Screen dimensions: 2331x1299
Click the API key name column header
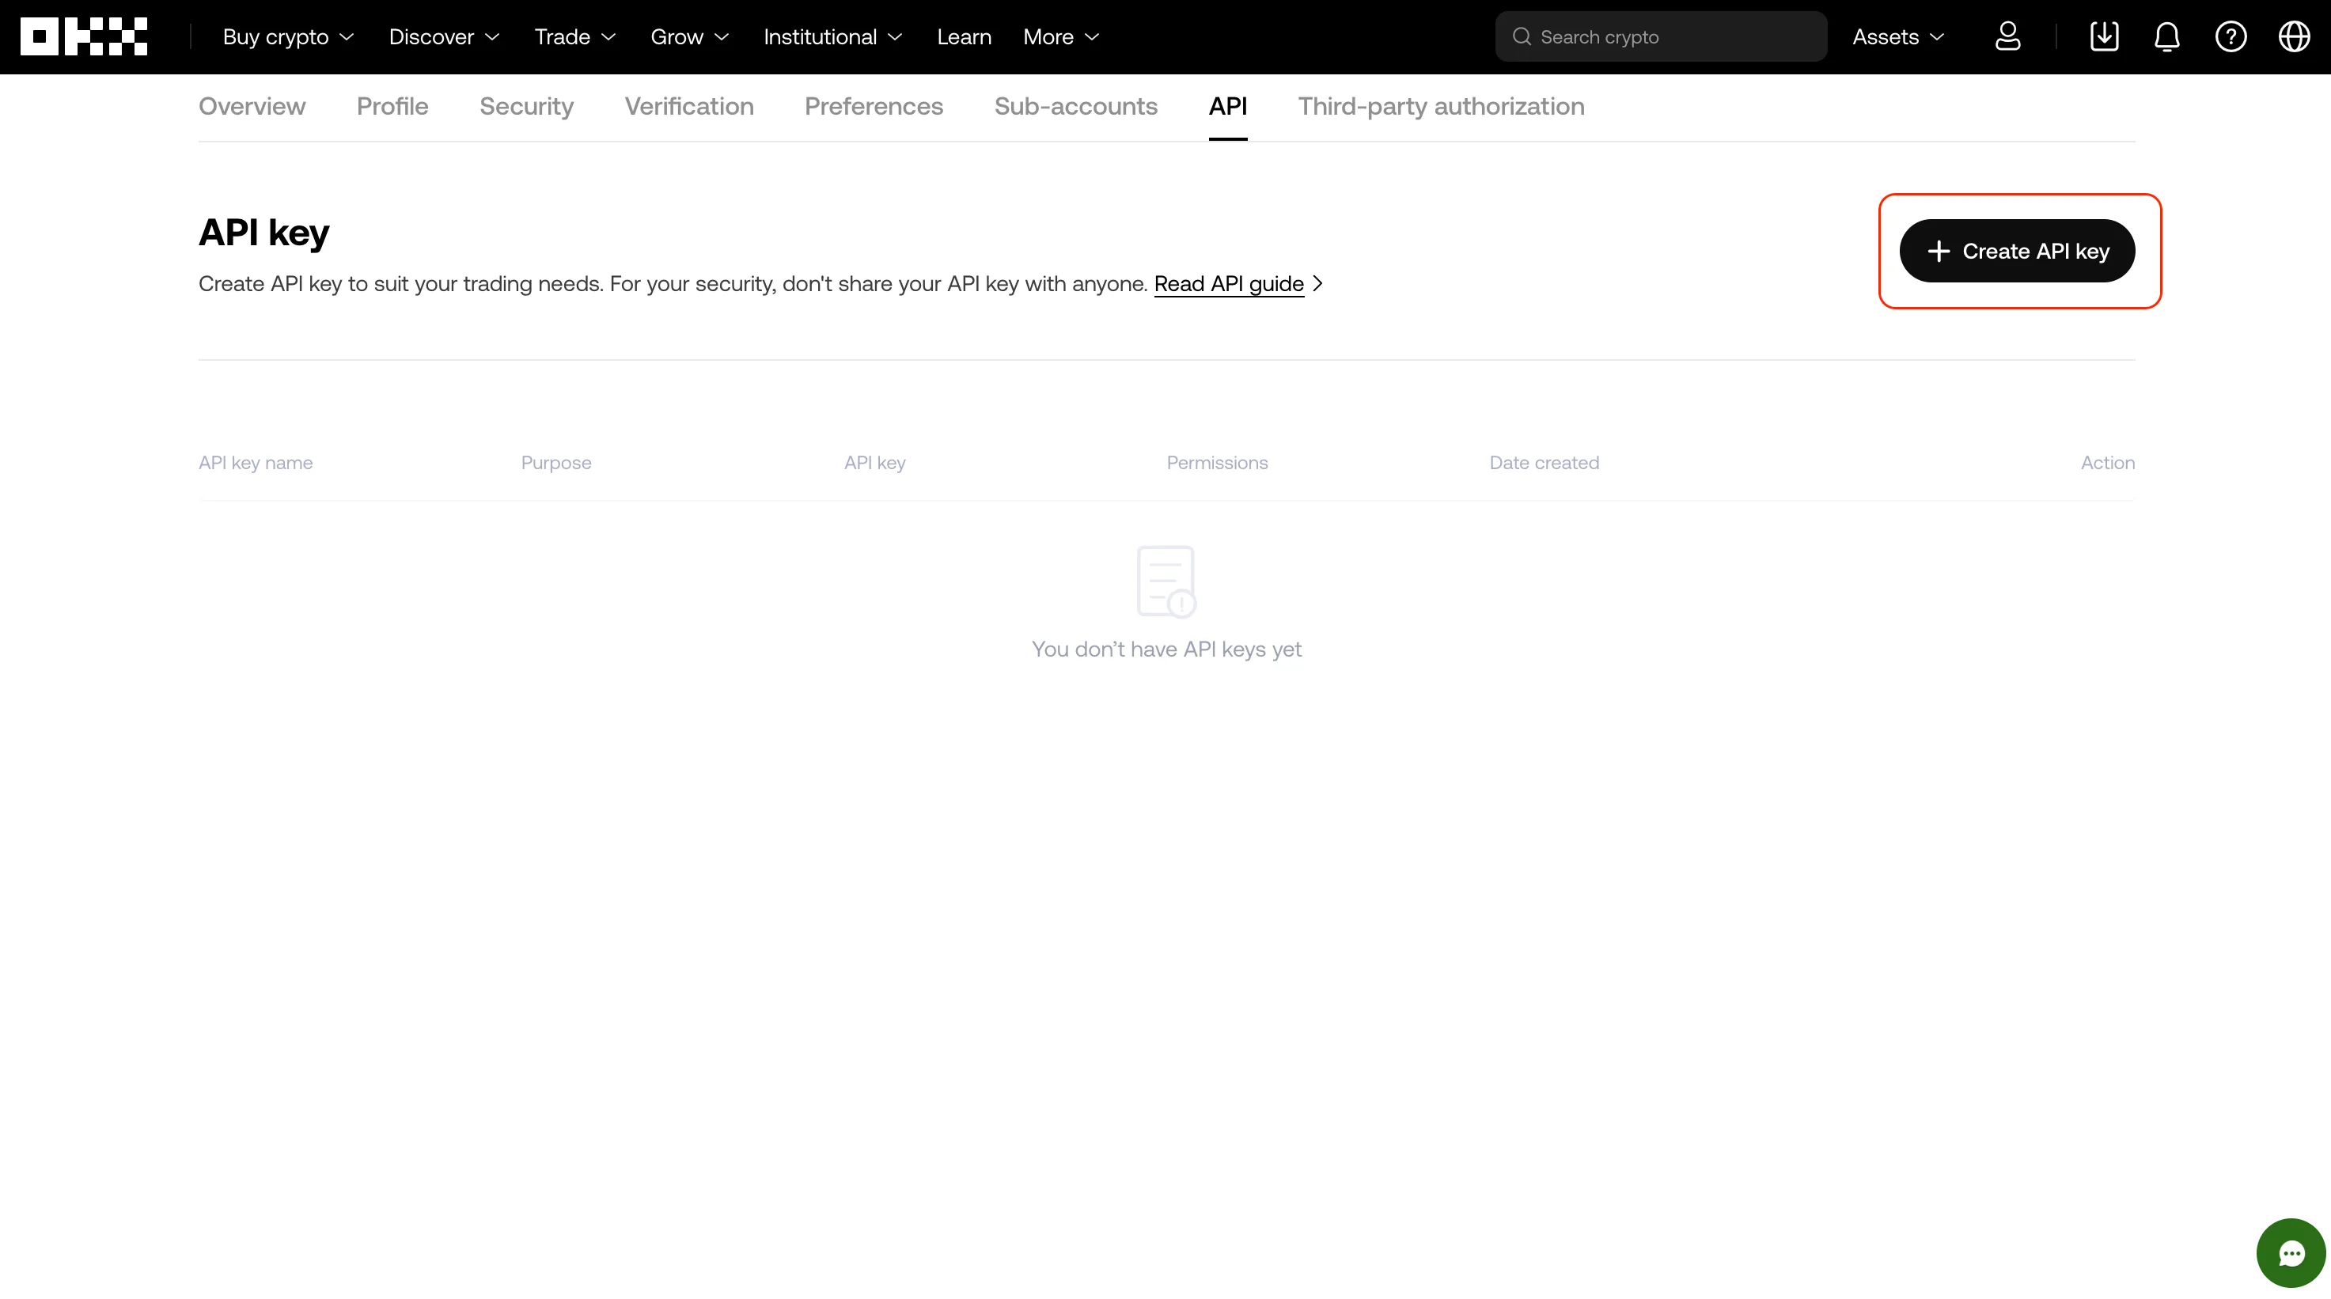[x=256, y=463]
